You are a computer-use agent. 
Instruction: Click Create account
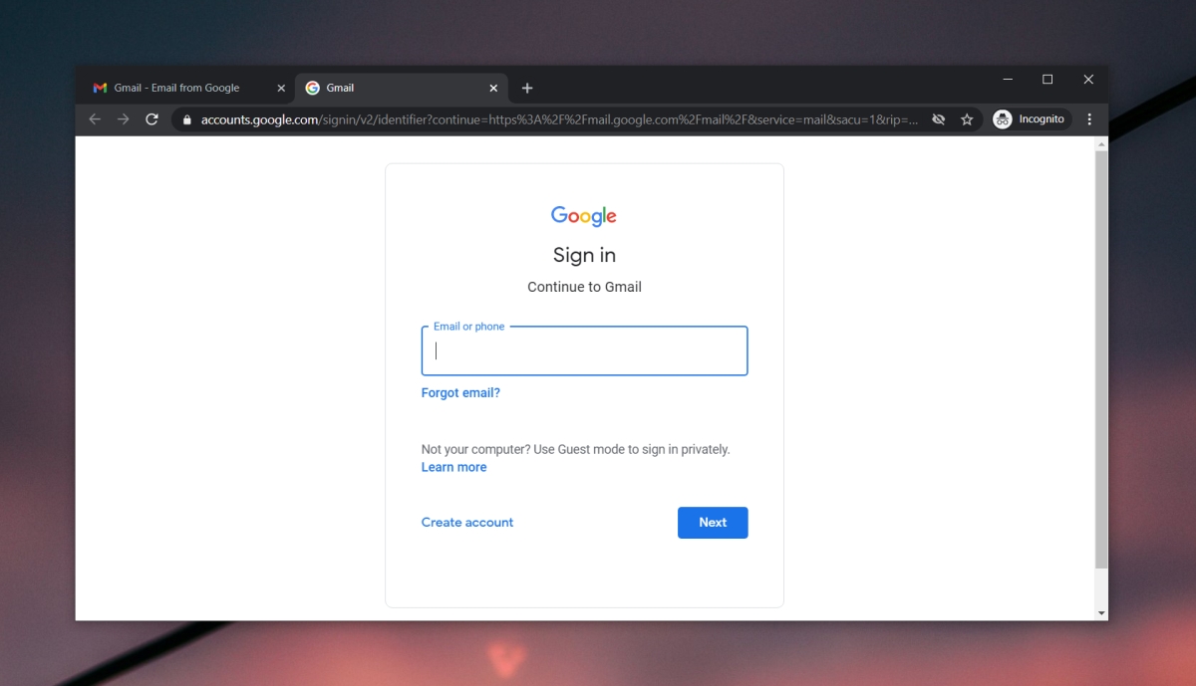(467, 523)
